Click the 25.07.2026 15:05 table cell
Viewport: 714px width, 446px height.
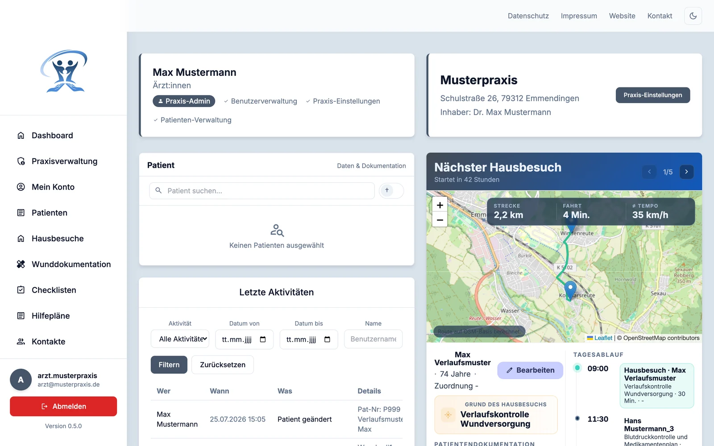point(237,419)
